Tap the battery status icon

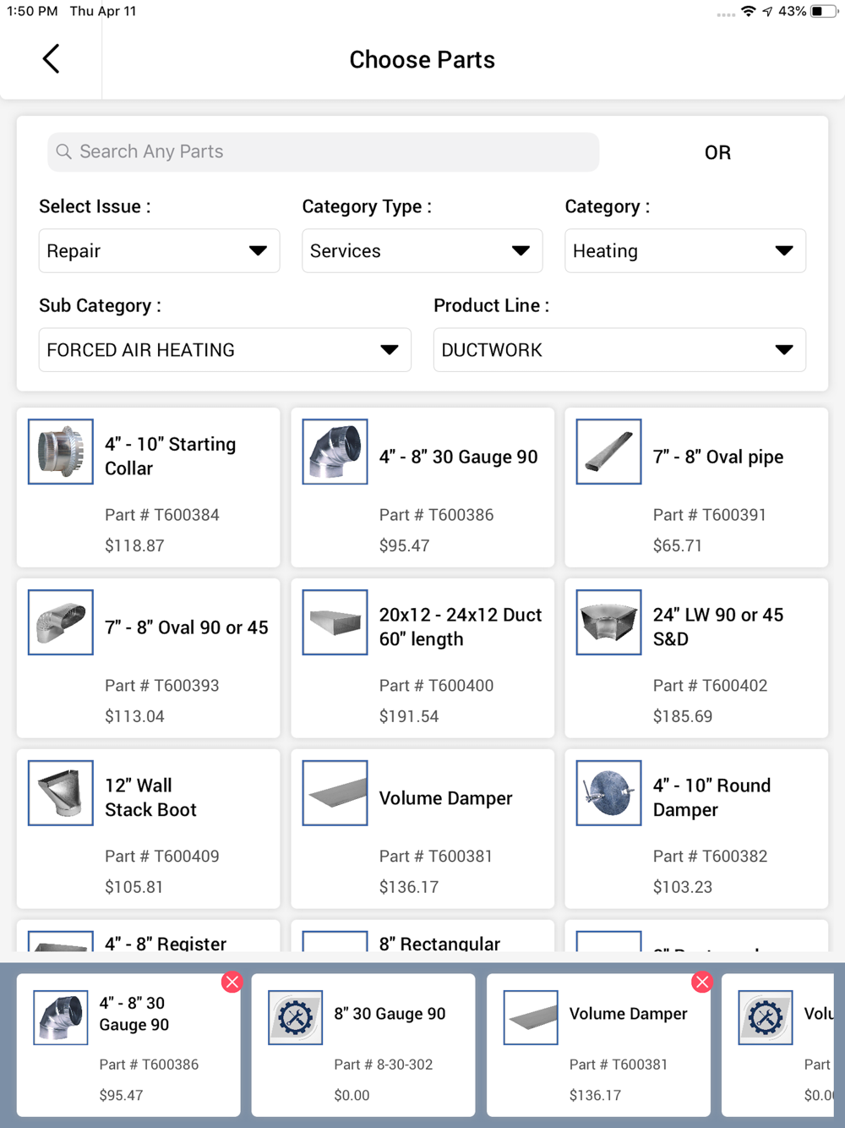(823, 11)
